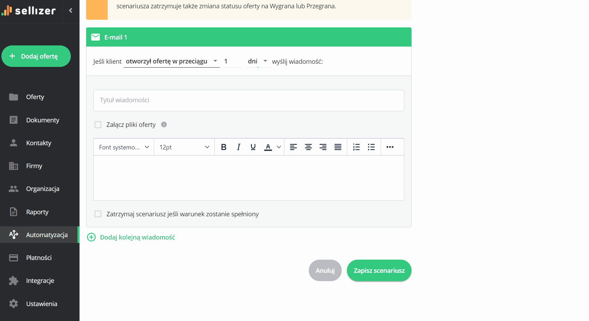589x321 pixels.
Task: Click the info icon beside Załącz pliki oferty
Action: pyautogui.click(x=164, y=124)
